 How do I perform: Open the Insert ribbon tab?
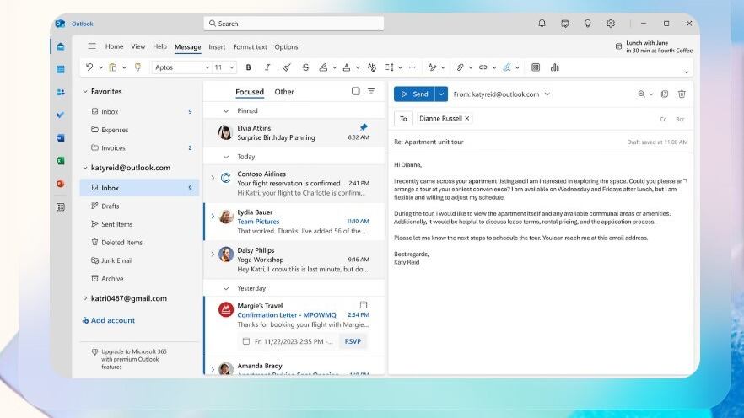[217, 47]
